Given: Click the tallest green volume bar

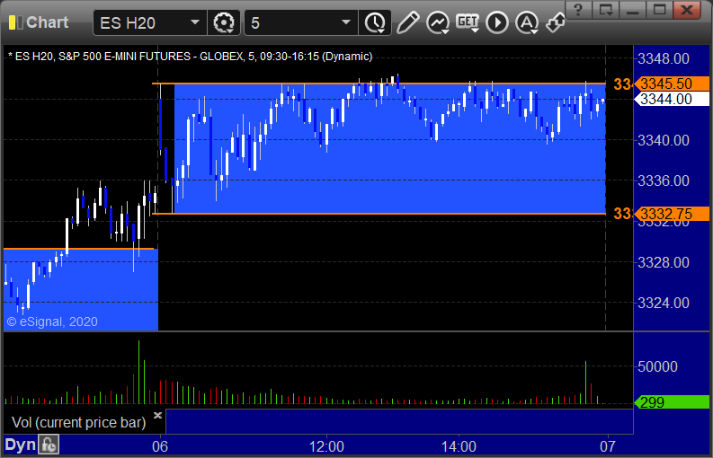Looking at the screenshot, I should (138, 372).
